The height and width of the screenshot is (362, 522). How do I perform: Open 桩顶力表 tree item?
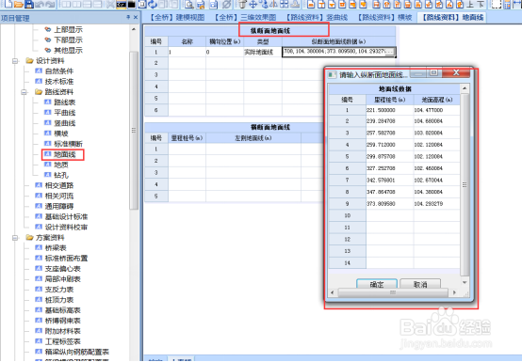pyautogui.click(x=55, y=300)
